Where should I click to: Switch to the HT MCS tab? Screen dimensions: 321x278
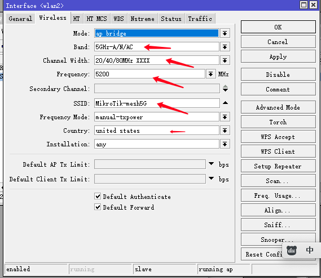point(96,19)
